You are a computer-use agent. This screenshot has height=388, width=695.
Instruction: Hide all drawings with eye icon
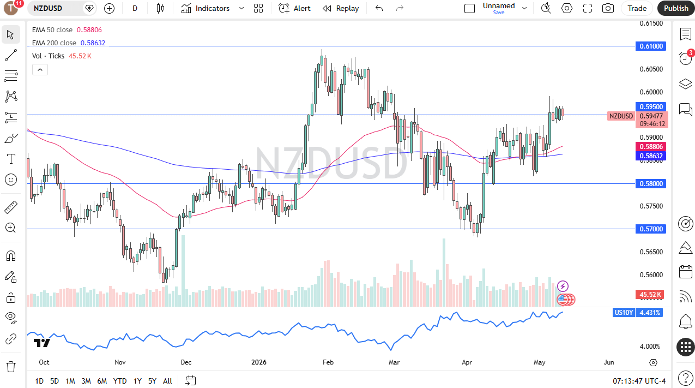pos(10,318)
